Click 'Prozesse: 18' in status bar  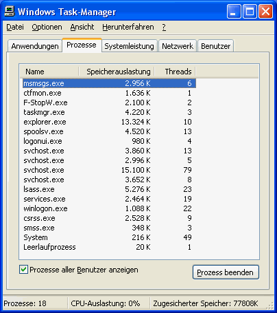25,303
